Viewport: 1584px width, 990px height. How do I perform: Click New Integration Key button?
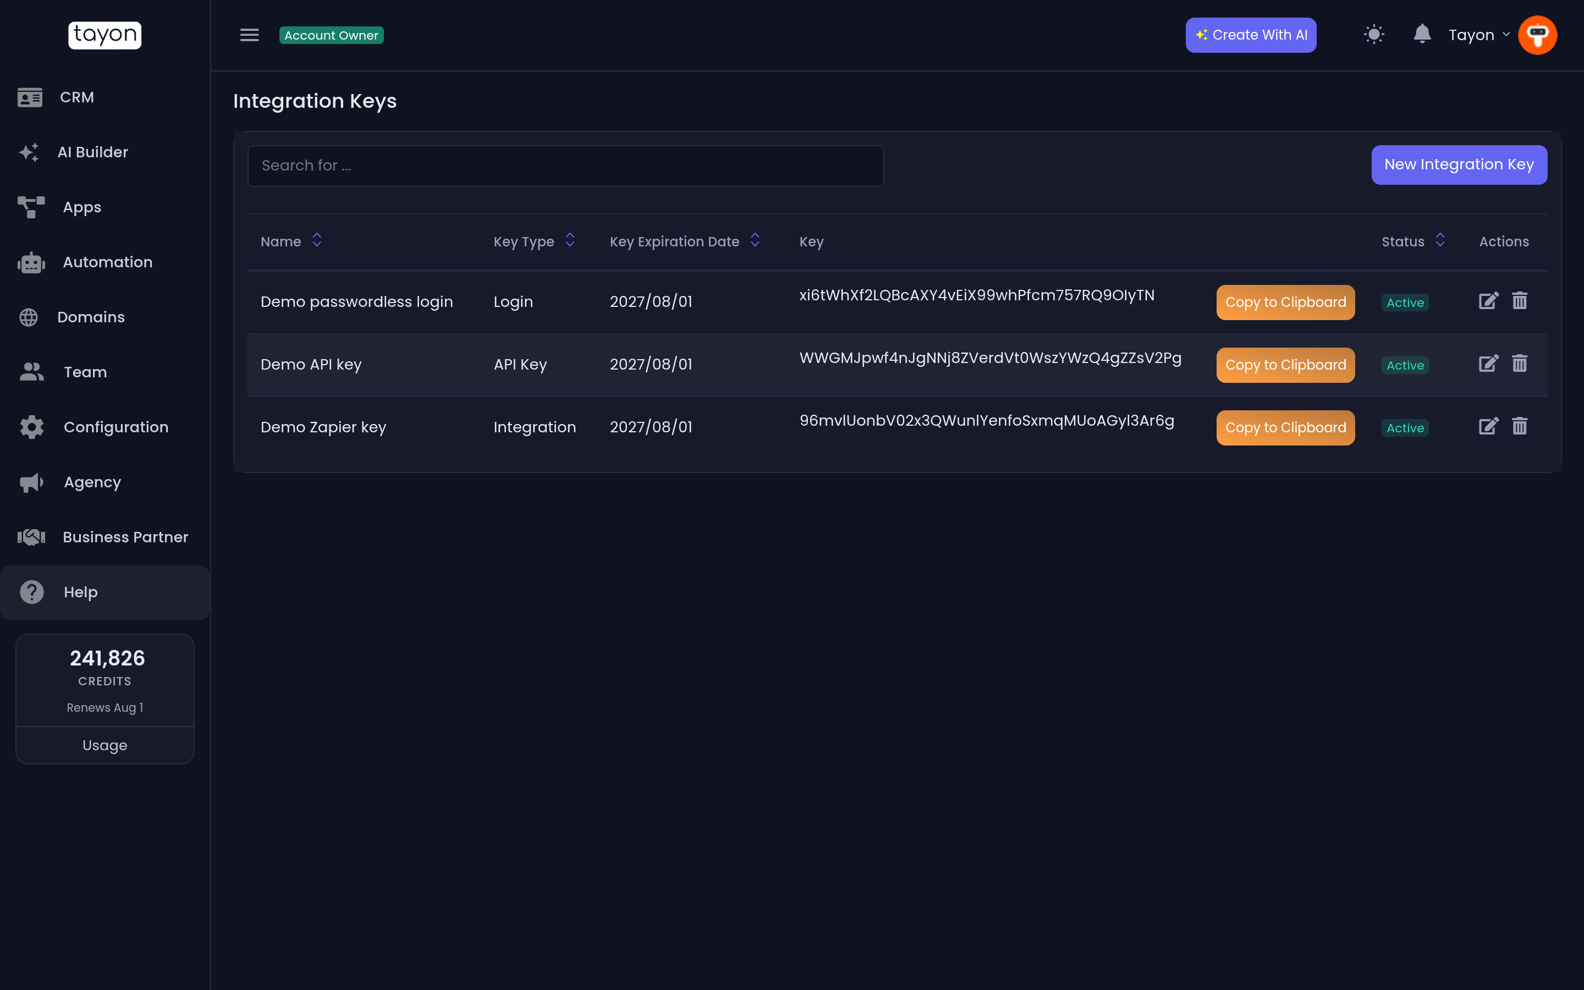[1459, 164]
